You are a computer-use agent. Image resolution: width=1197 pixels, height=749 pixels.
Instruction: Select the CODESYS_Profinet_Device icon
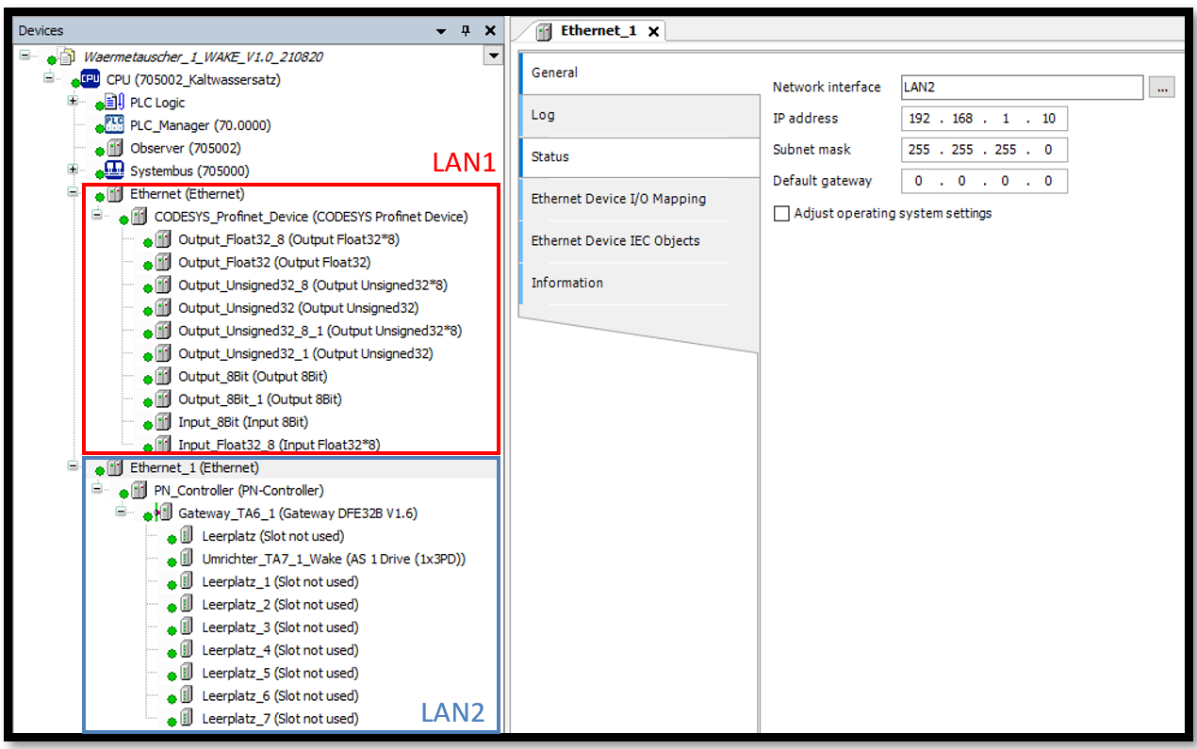tap(139, 217)
